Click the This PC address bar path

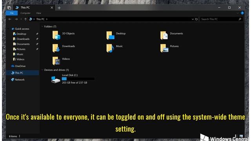(x=40, y=19)
